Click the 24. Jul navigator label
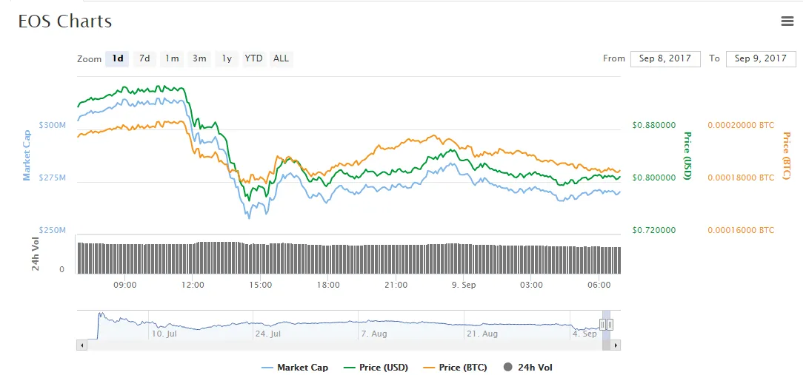This screenshot has height=375, width=806. tap(269, 334)
